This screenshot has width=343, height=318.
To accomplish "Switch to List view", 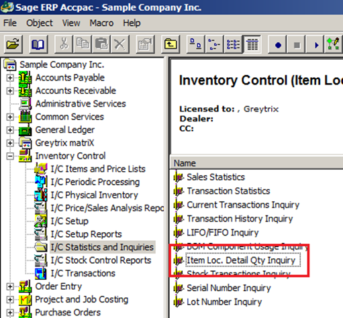I will coord(234,44).
